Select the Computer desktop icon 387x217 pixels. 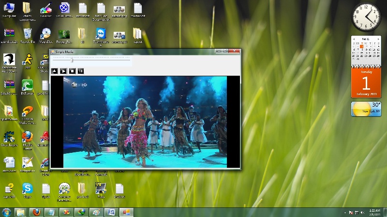click(9, 9)
